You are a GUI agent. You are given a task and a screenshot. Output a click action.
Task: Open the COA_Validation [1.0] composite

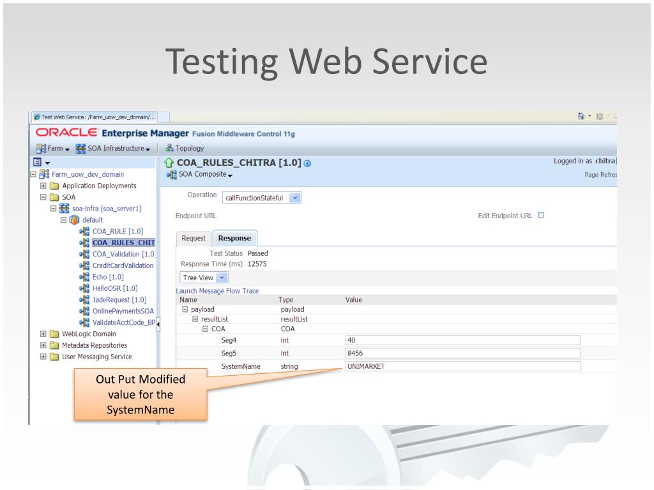coord(123,254)
